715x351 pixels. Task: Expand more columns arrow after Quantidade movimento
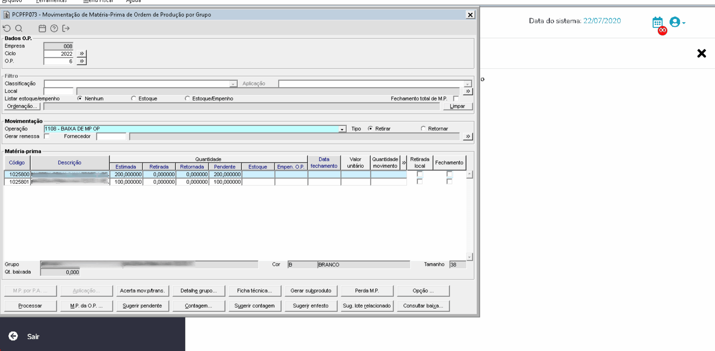click(x=404, y=163)
